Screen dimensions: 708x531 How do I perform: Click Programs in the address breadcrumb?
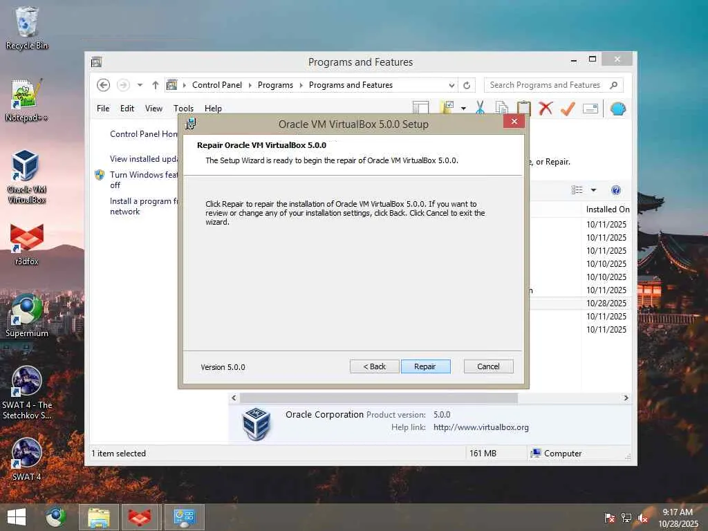[275, 85]
